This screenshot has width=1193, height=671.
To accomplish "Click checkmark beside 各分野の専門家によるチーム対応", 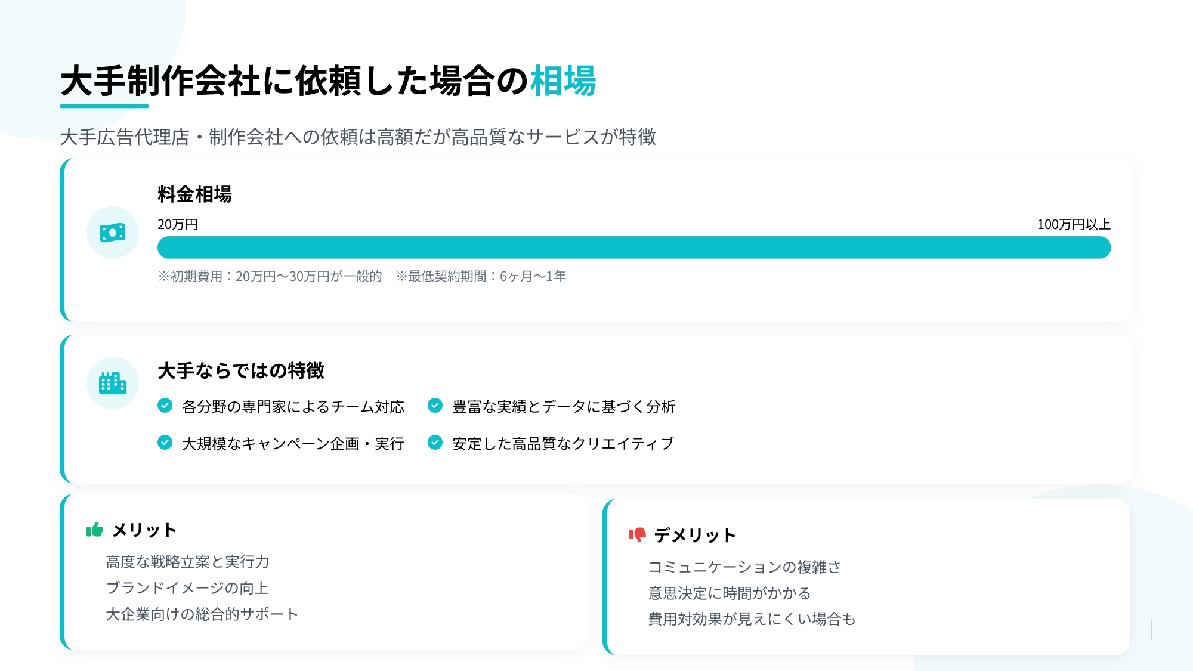I will (165, 406).
